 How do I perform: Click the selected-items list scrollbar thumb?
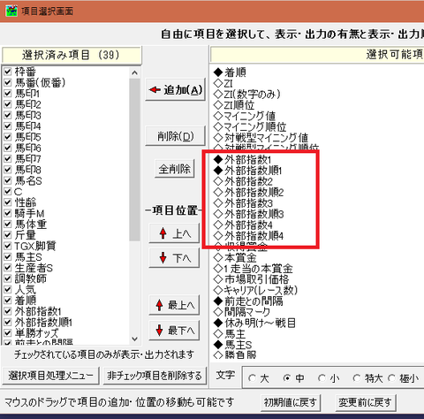point(134,160)
